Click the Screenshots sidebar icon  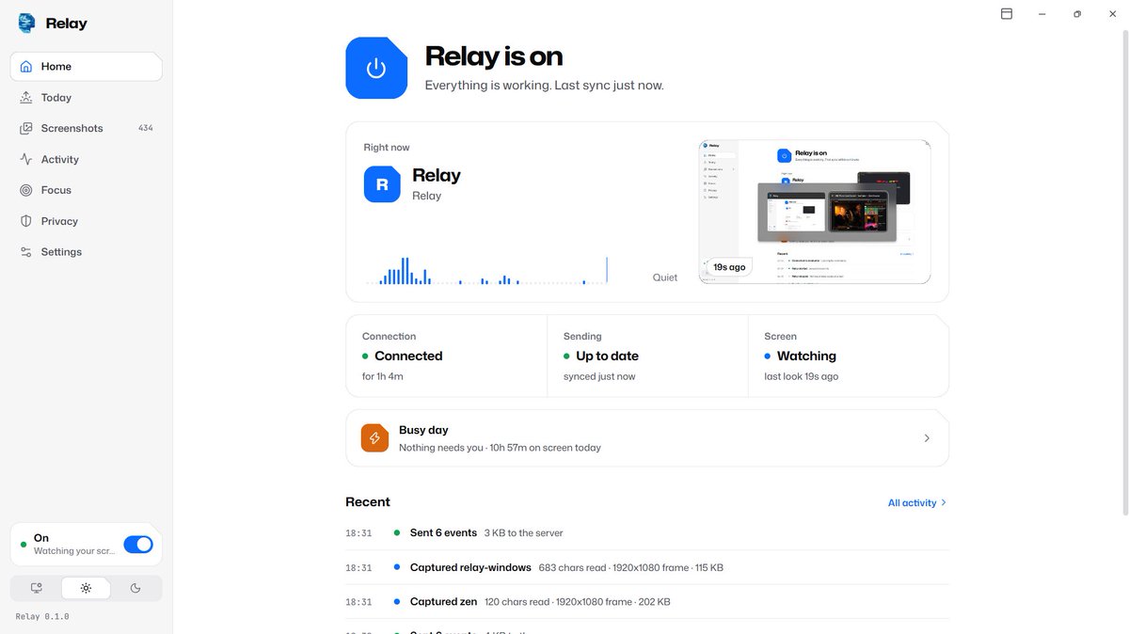(26, 128)
